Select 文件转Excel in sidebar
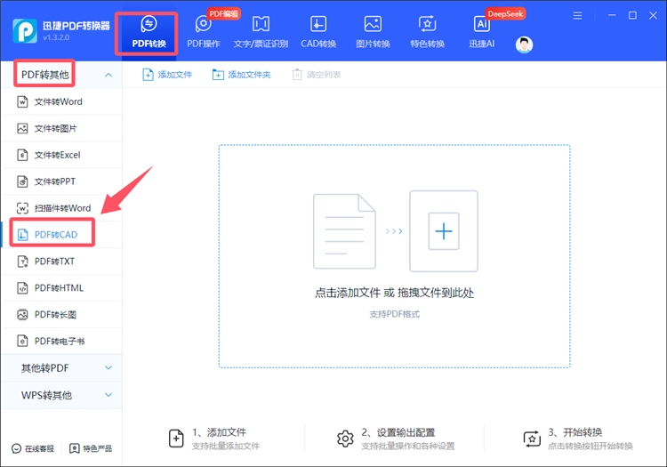The width and height of the screenshot is (667, 467). (x=61, y=155)
